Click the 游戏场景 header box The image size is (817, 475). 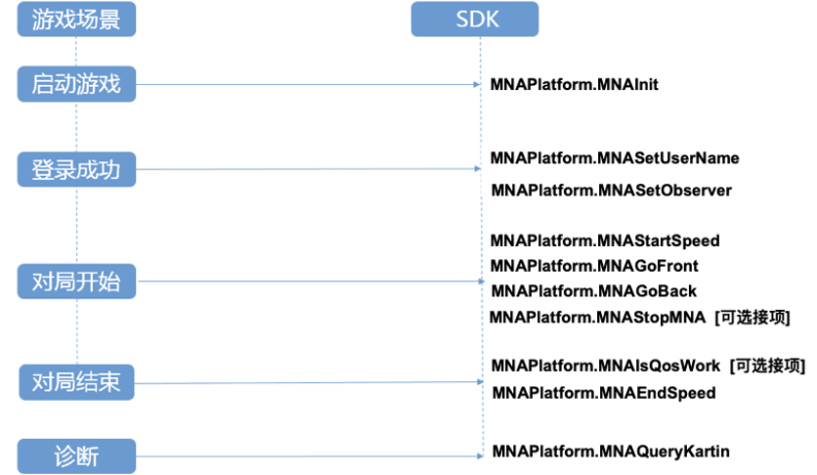76,19
